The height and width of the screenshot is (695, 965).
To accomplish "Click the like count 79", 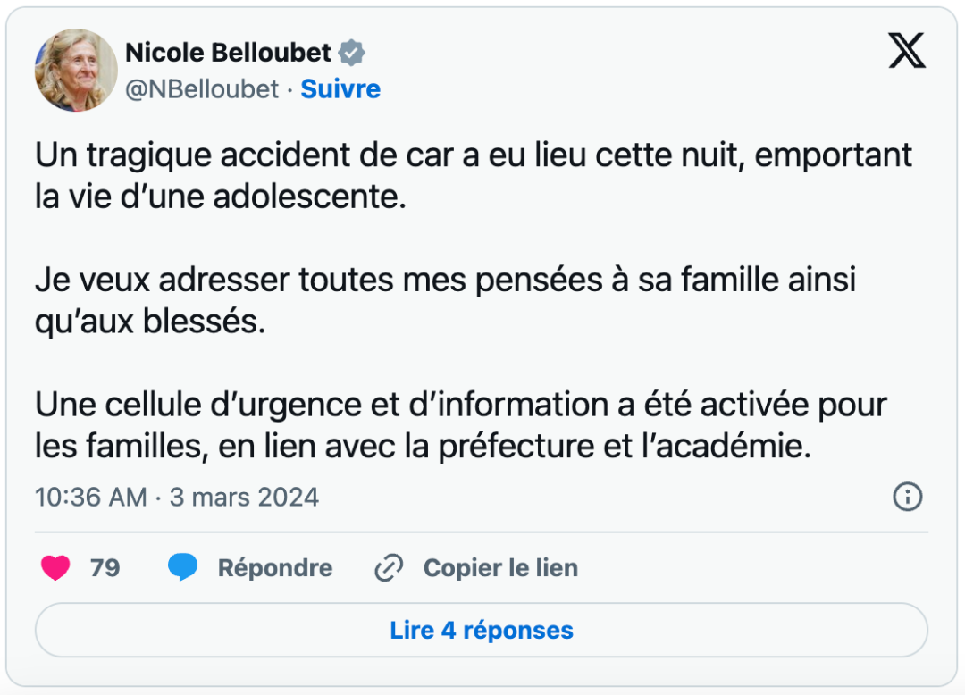I will pos(105,568).
